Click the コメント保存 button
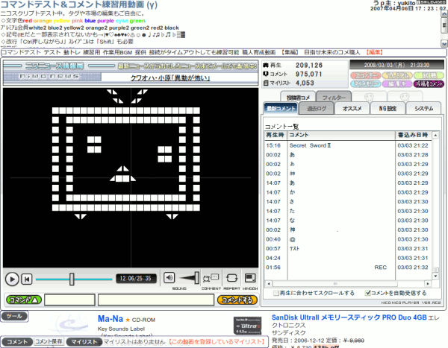Image resolution: width=448 pixels, height=348 pixels. [49, 341]
